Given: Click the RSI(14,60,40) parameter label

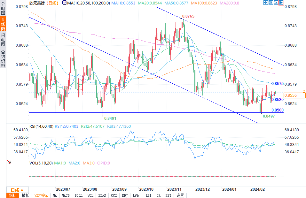Looking at the screenshot, I should (41, 126).
